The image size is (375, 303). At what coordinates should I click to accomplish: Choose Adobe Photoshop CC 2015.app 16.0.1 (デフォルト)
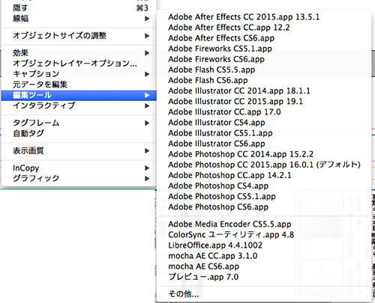coord(264,165)
